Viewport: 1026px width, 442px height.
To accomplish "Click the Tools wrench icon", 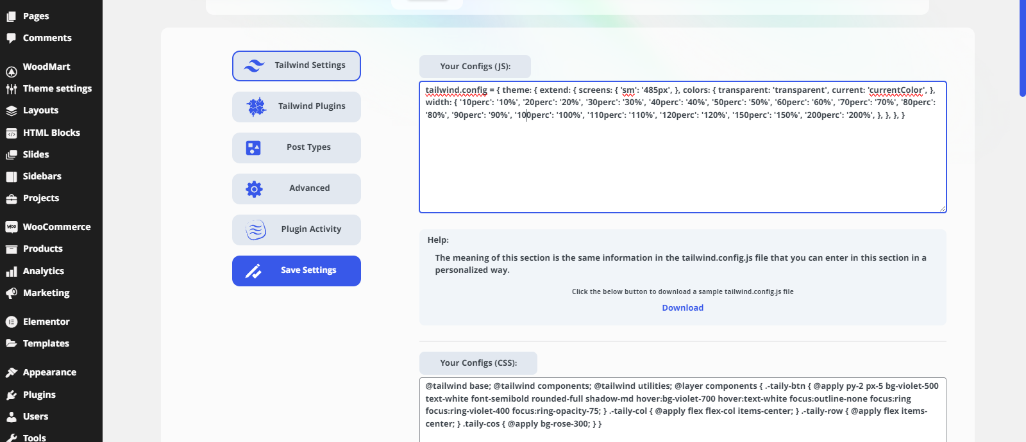I will coord(11,438).
